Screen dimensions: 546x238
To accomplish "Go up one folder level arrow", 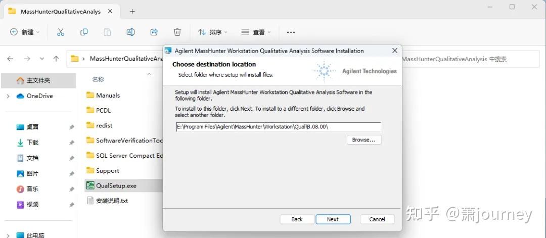I will click(56, 59).
